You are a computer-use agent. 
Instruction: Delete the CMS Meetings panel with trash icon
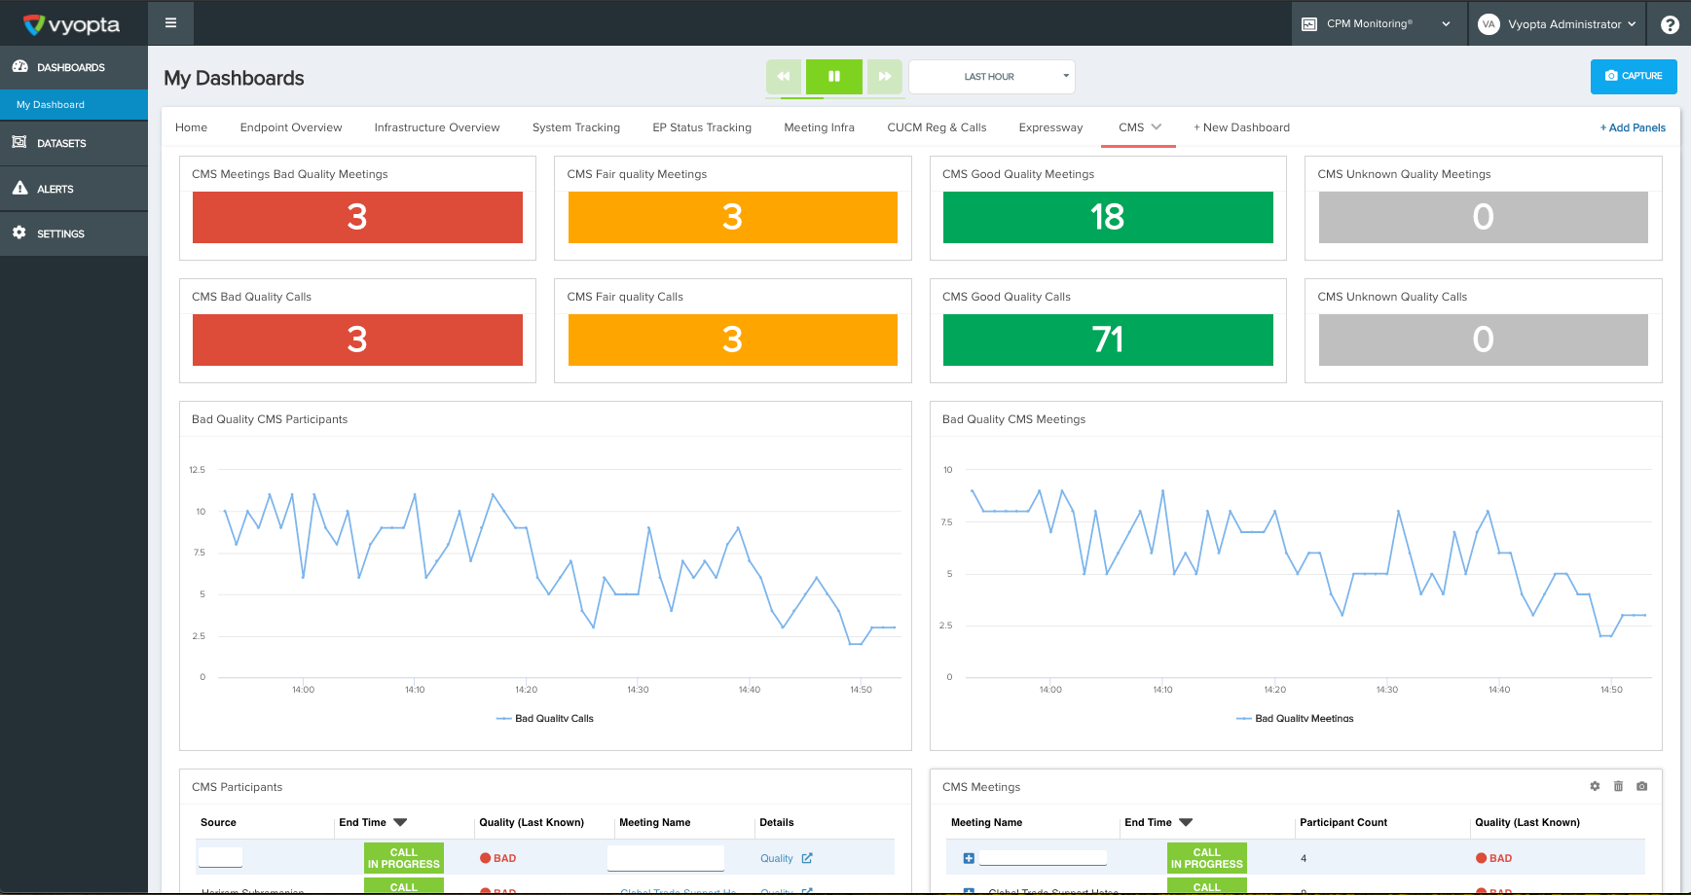click(x=1618, y=786)
